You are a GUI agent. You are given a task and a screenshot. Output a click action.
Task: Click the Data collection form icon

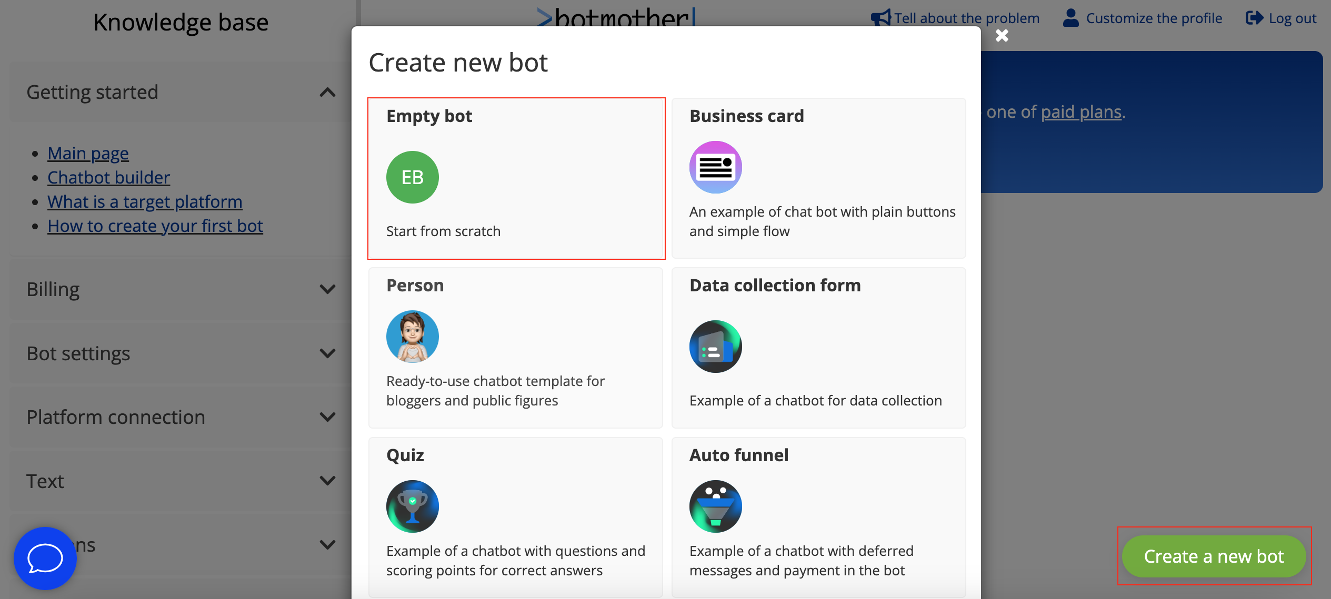tap(715, 346)
